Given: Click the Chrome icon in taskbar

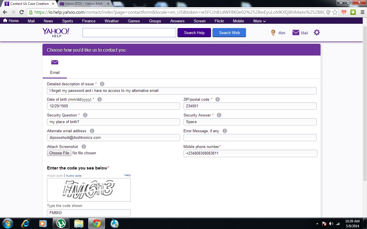Looking at the screenshot, I should [x=97, y=223].
